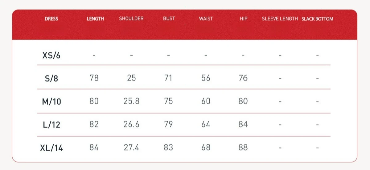Click the WAIST column header
370x170 pixels.
click(x=206, y=19)
